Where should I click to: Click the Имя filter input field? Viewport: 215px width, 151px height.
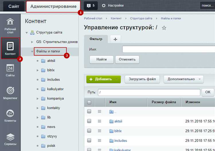tap(169, 49)
